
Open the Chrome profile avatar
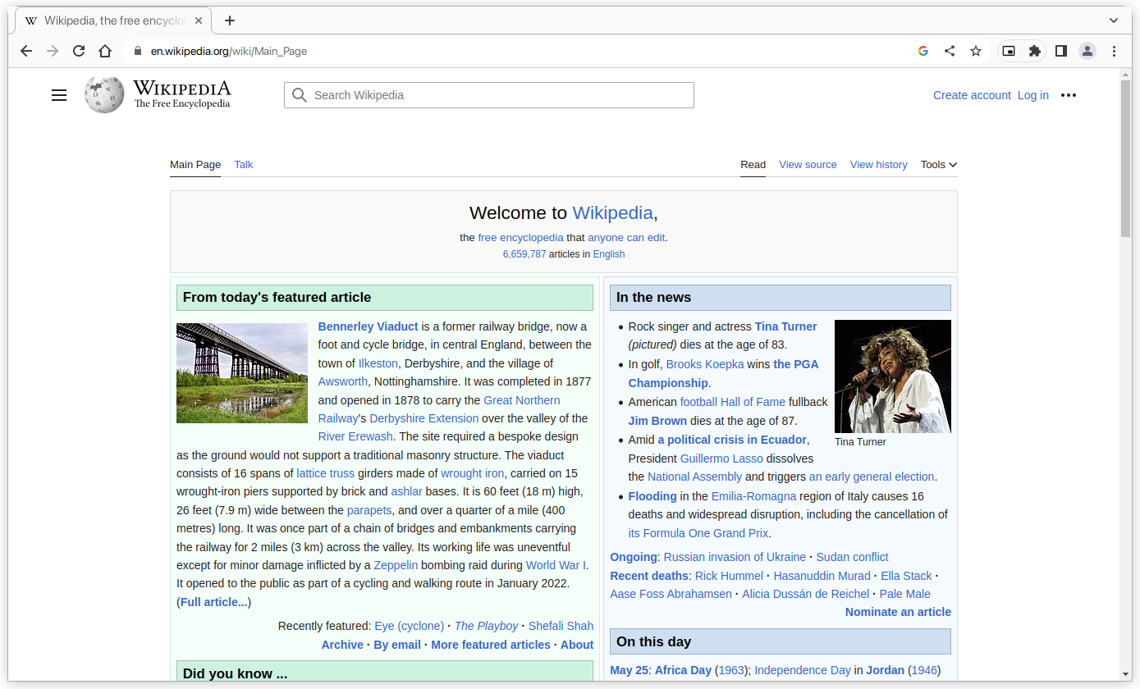point(1087,51)
